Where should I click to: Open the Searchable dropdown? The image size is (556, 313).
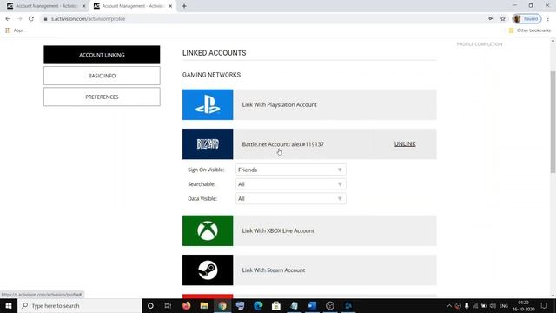(291, 184)
